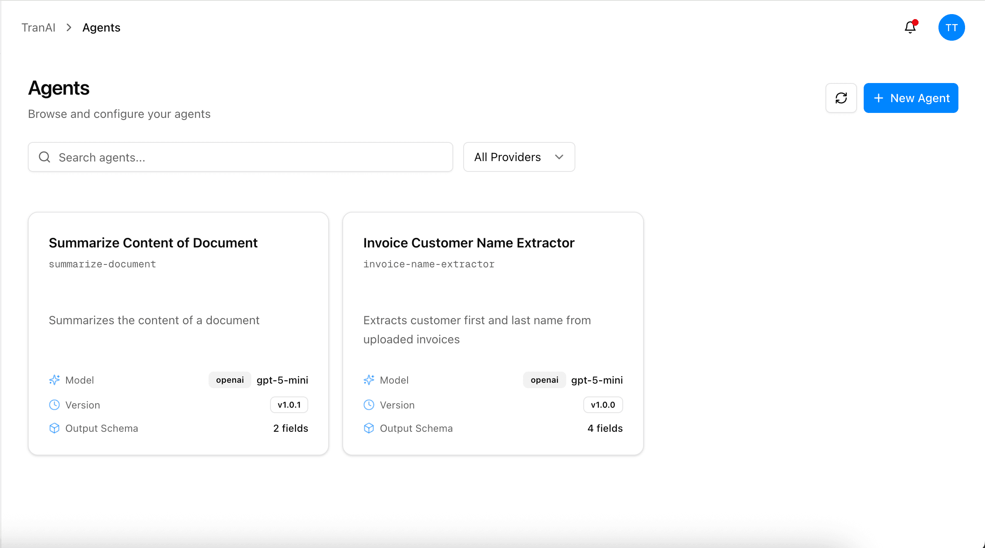
Task: Focus the Search agents input field
Action: pos(249,157)
